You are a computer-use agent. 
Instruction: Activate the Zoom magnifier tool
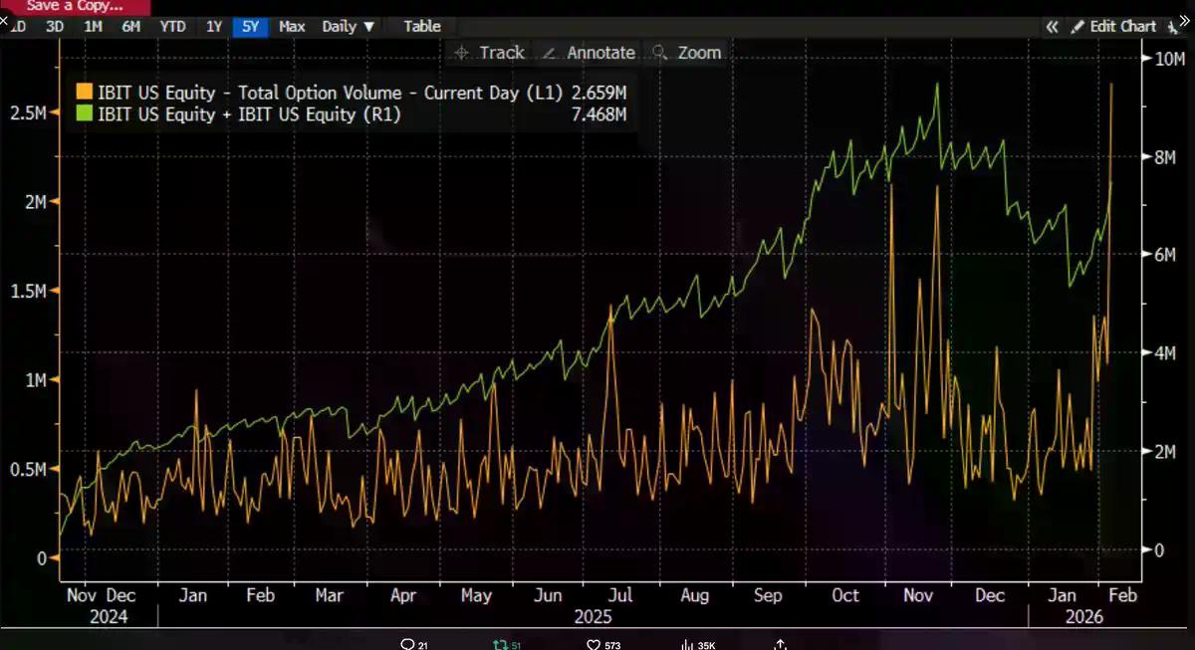(x=687, y=53)
